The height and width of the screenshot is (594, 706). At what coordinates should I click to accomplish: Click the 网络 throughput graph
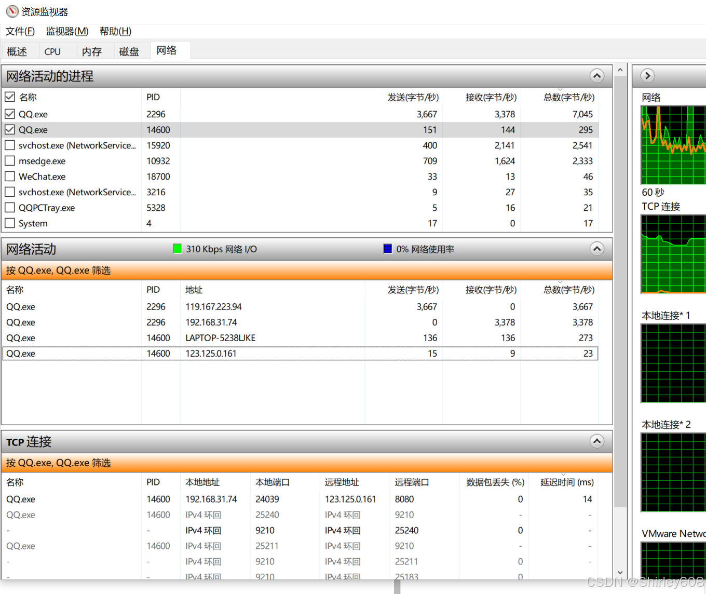(x=673, y=145)
